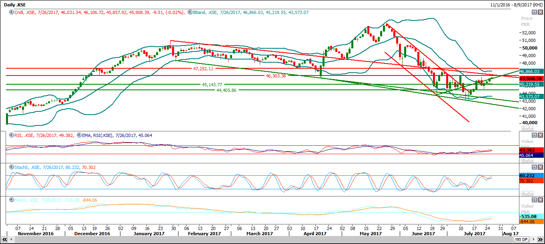Click the blue 45.064 EMA value tag
Viewport: 545px width, 244px height.
531,155
